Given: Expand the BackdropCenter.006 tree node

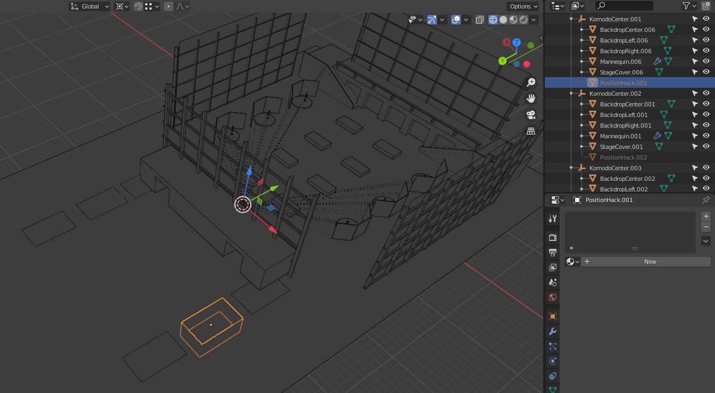Looking at the screenshot, I should coord(582,30).
